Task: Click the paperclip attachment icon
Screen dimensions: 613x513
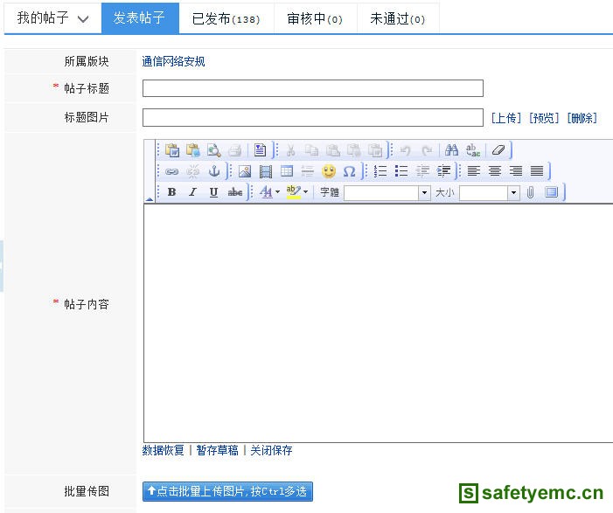Action: coord(530,192)
